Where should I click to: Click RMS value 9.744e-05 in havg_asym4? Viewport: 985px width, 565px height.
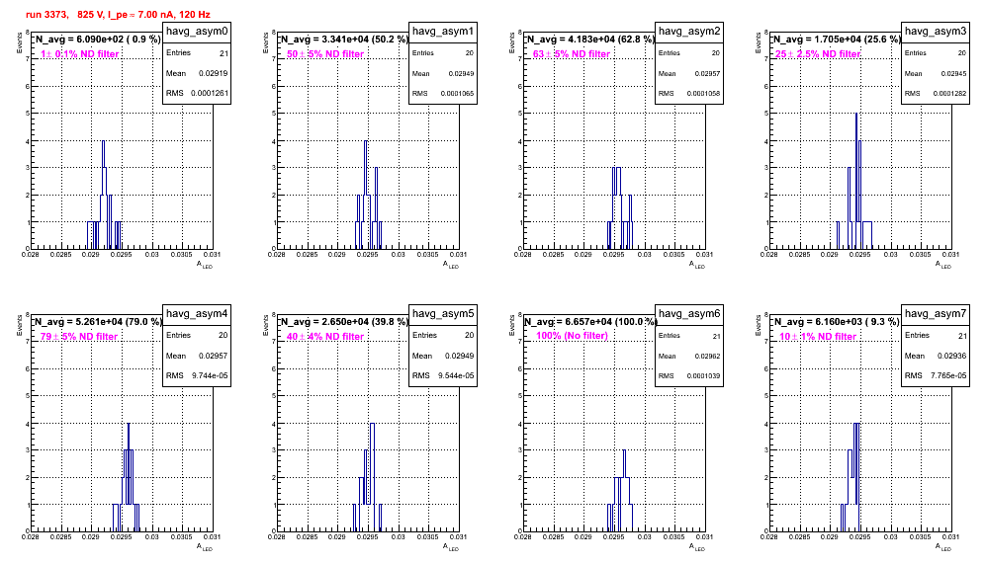click(x=210, y=376)
